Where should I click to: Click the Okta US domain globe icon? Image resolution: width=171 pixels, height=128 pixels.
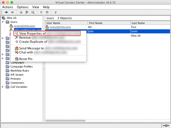[x=3, y=18]
